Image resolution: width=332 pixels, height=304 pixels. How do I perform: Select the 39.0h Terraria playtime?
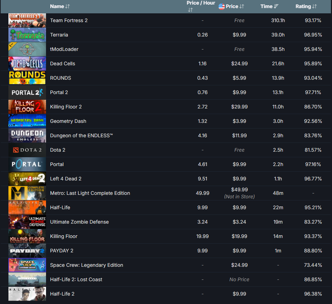[278, 35]
